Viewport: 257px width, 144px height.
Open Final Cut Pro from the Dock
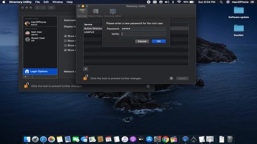click(173, 139)
